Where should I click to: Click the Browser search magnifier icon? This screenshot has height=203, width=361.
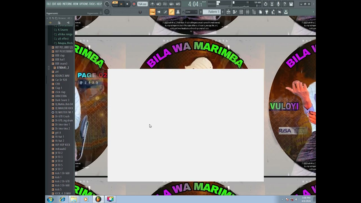56,18
